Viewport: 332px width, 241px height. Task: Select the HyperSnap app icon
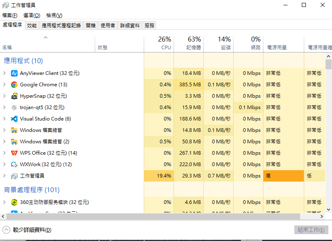click(14, 96)
